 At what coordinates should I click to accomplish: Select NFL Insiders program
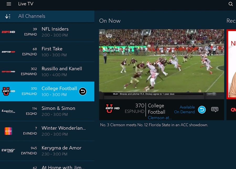pyautogui.click(x=47, y=32)
